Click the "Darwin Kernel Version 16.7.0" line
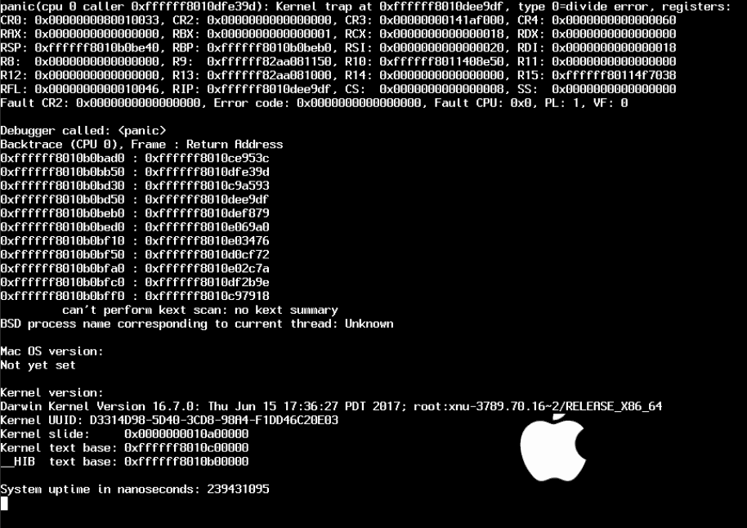Image resolution: width=747 pixels, height=528 pixels. pos(331,407)
